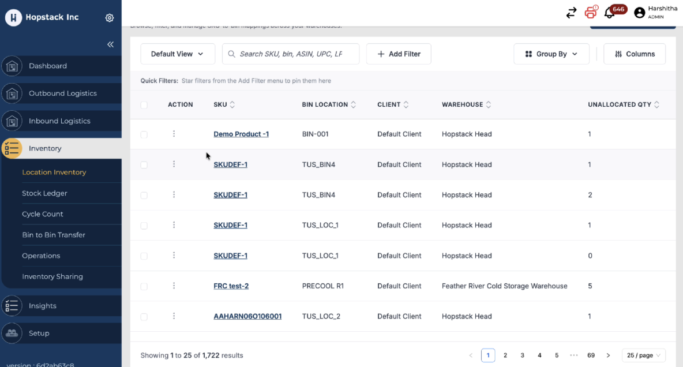Click the Inbound Logistics sidebar icon
Viewport: 683px width, 367px height.
pyautogui.click(x=12, y=121)
